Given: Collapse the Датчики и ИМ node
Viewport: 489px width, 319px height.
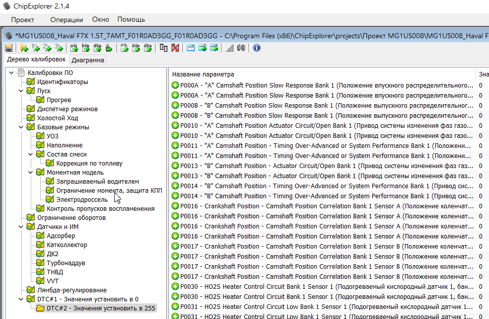Looking at the screenshot, I should point(21,226).
